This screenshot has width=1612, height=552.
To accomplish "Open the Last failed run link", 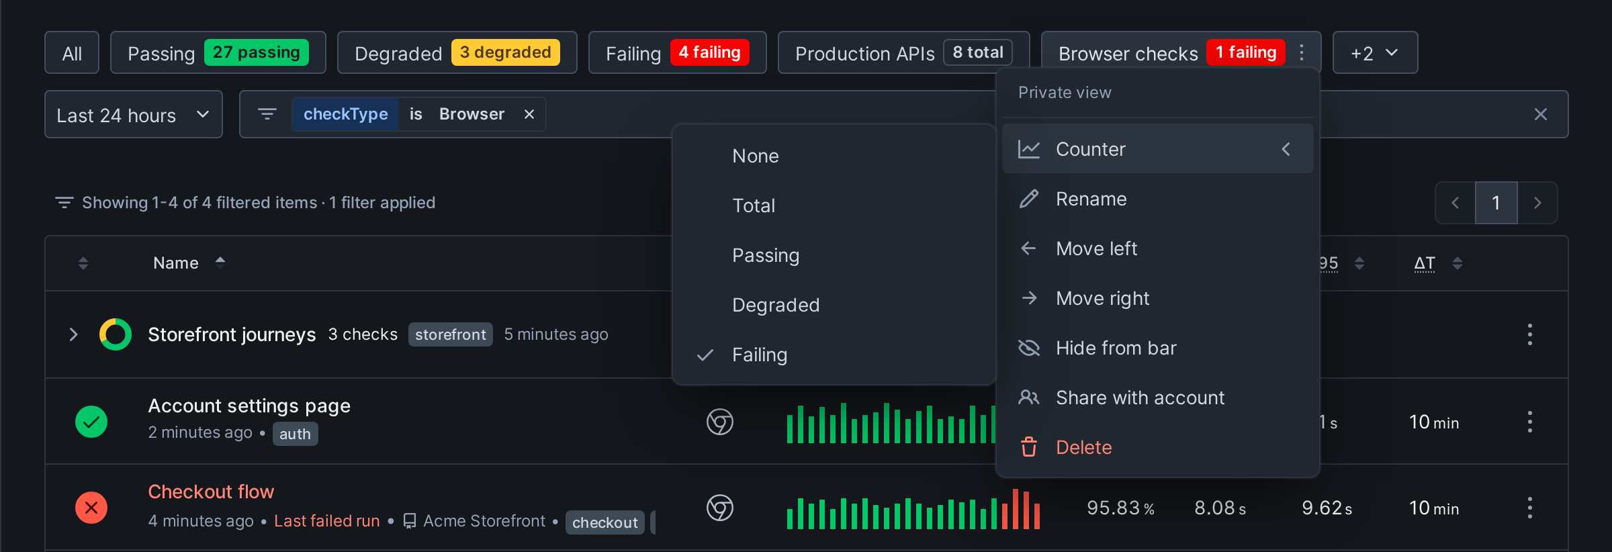I will 327,521.
